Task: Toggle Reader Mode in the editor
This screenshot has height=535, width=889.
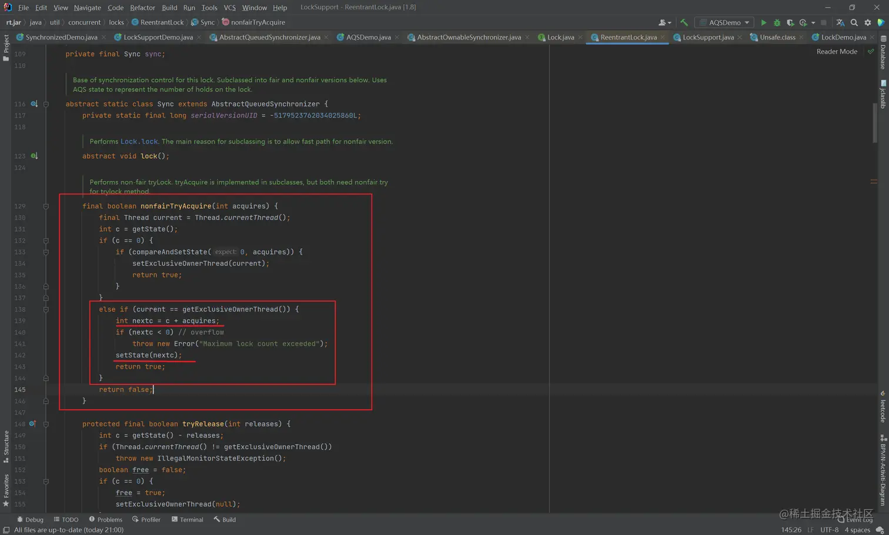Action: point(837,52)
